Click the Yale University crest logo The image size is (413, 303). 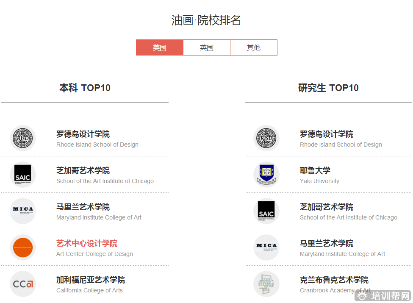[x=266, y=175]
